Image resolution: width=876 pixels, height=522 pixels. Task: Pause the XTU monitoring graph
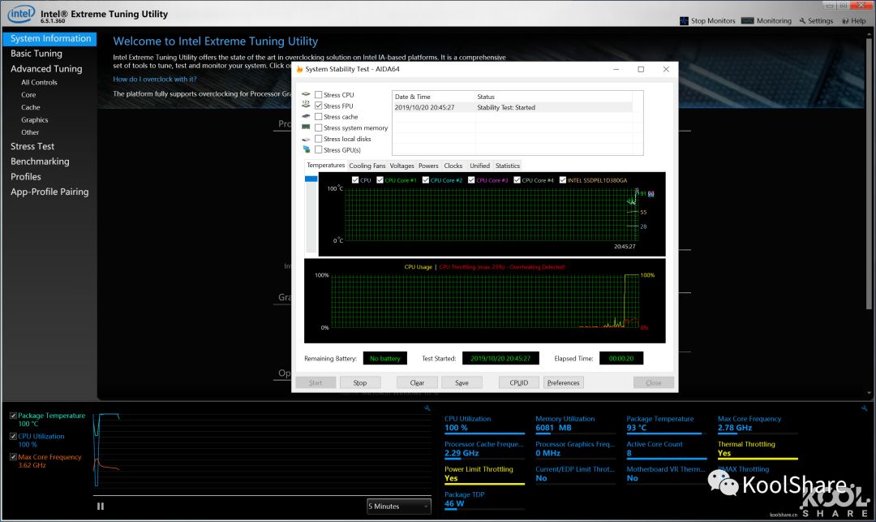(x=101, y=507)
